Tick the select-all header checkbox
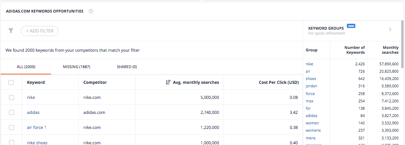The image size is (405, 145). [x=11, y=82]
